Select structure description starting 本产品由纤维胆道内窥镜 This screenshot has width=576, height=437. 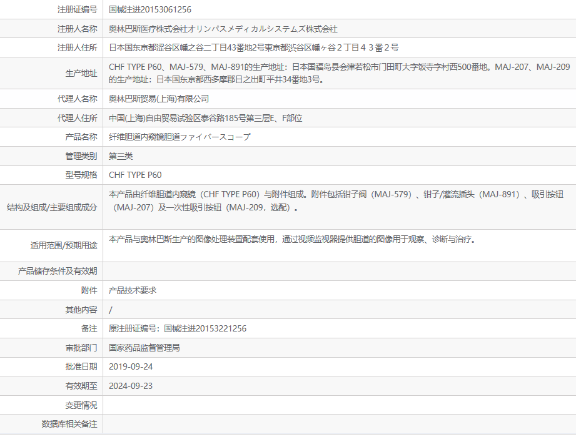[x=336, y=200]
